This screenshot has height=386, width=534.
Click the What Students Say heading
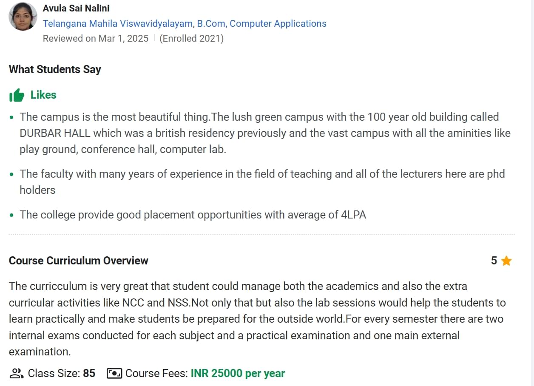tap(55, 69)
